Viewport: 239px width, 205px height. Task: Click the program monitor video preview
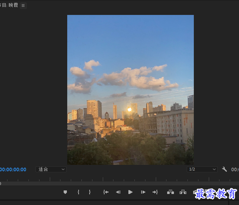point(131,90)
